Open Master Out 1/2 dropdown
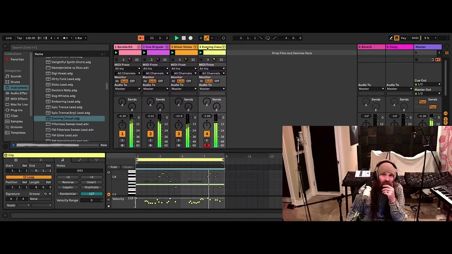Viewport: 452px width, 254px height. pos(428,93)
